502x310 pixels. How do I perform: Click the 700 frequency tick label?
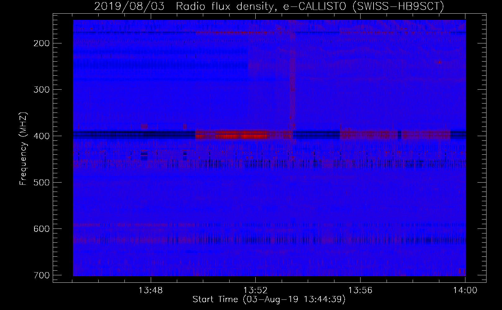pos(41,275)
